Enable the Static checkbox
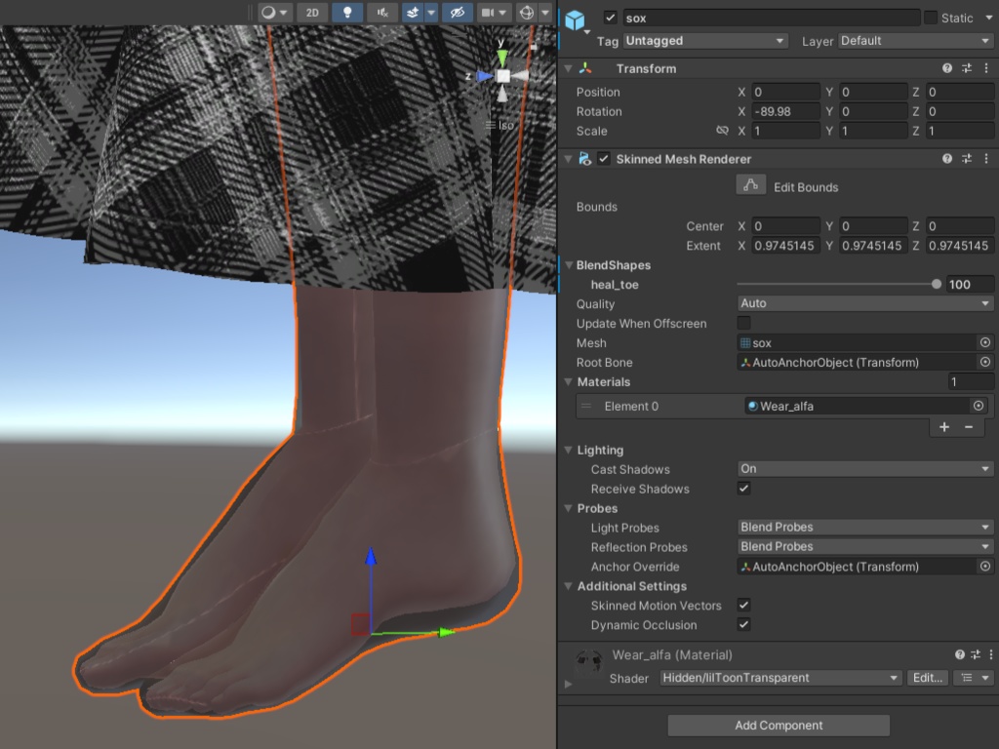The height and width of the screenshot is (749, 999). (931, 18)
